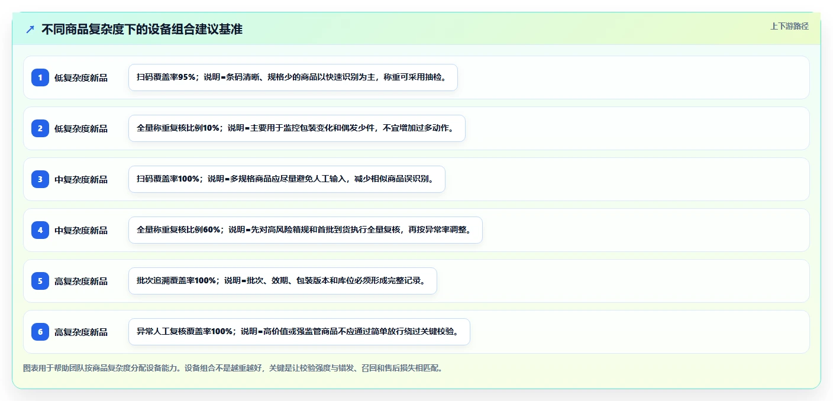The height and width of the screenshot is (401, 833).
Task: Open the 扫码覆盖率95% description box
Action: click(x=293, y=77)
